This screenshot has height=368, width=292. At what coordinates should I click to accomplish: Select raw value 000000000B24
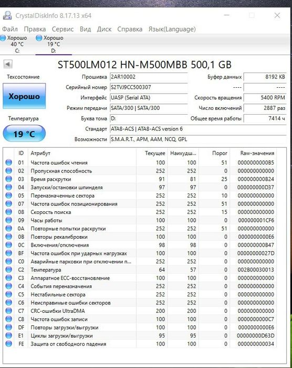coord(256,179)
